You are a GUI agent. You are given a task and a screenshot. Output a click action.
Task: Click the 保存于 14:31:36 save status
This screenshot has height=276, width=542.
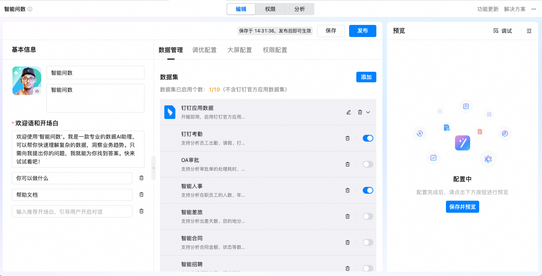(x=275, y=31)
